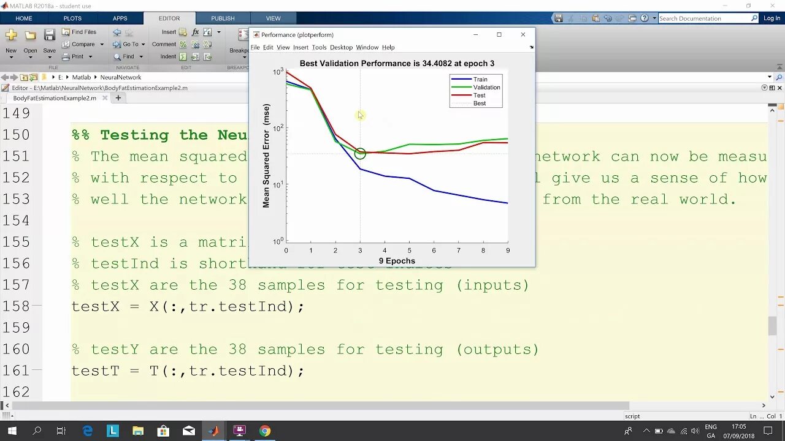This screenshot has width=785, height=441.
Task: Click the Find magnifier button
Action: pyautogui.click(x=123, y=56)
